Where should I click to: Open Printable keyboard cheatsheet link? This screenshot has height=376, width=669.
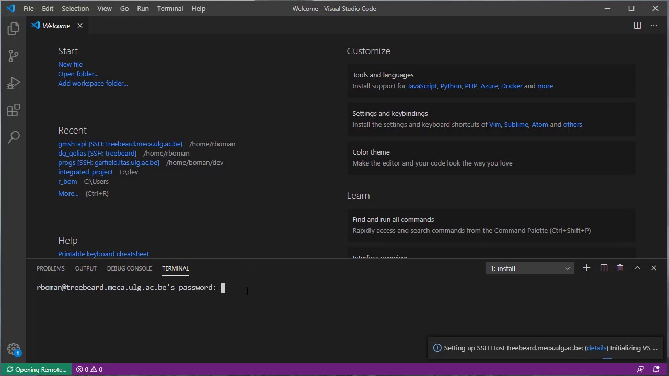tap(103, 254)
